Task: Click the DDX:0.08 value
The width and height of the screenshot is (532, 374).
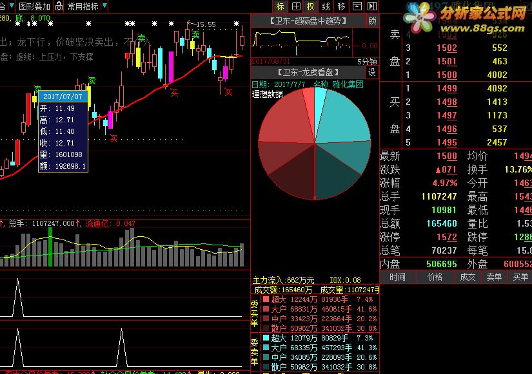Action: click(x=345, y=280)
